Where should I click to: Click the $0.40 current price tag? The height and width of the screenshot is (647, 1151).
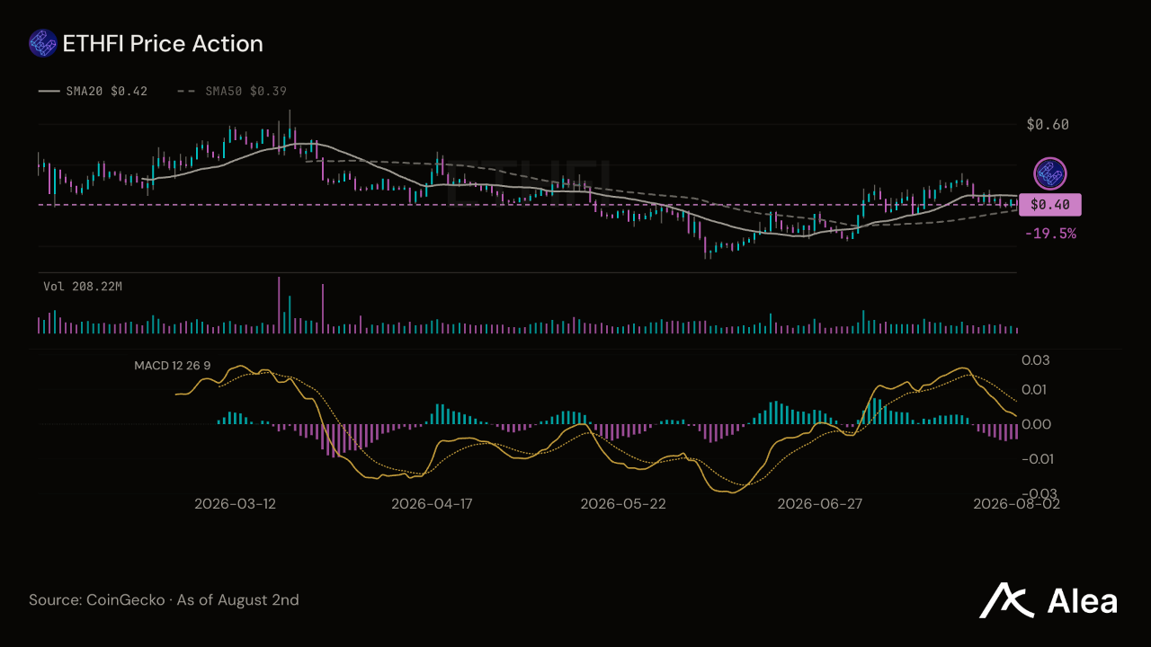1050,205
